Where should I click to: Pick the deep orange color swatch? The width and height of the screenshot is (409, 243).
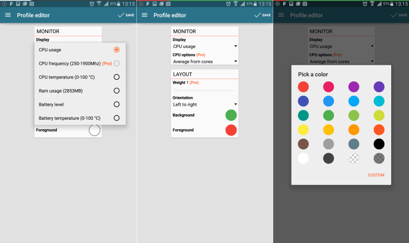tap(379, 130)
